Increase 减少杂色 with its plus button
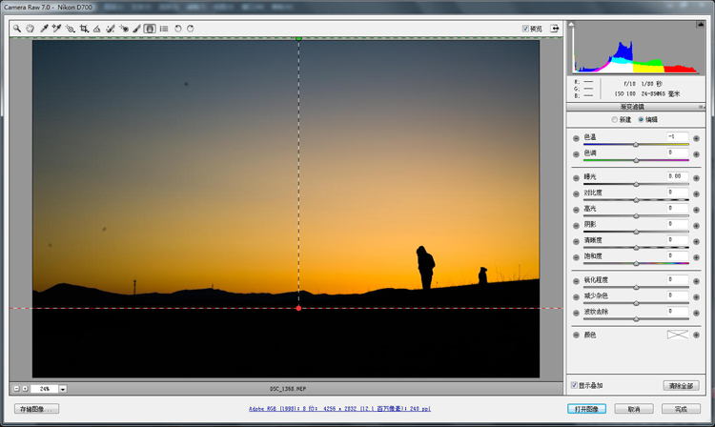The width and height of the screenshot is (715, 427). pos(696,297)
